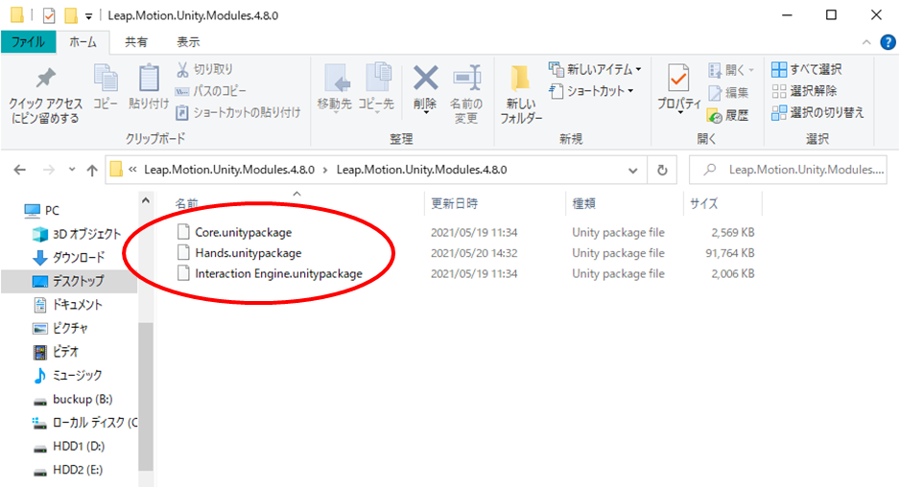This screenshot has height=487, width=900.
Task: Select PC in navigation pane
Action: pyautogui.click(x=42, y=211)
